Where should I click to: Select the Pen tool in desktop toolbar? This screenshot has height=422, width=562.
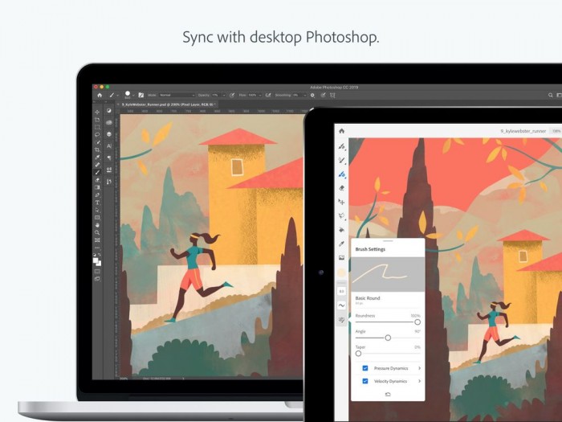pos(97,195)
